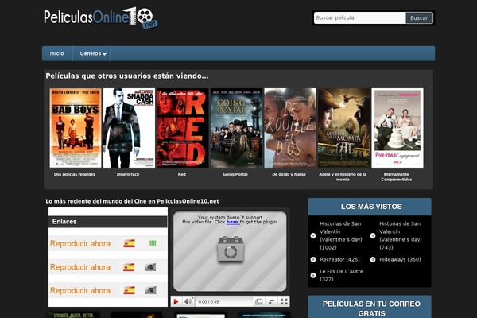Follow the Adele y el misterio title link

click(343, 176)
